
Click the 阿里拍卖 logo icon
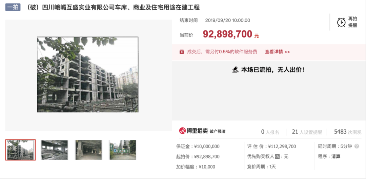click(x=183, y=131)
